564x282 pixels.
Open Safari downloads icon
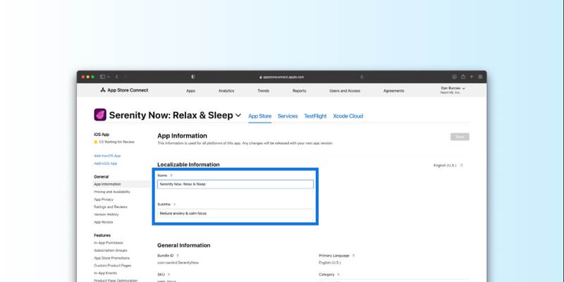click(454, 77)
